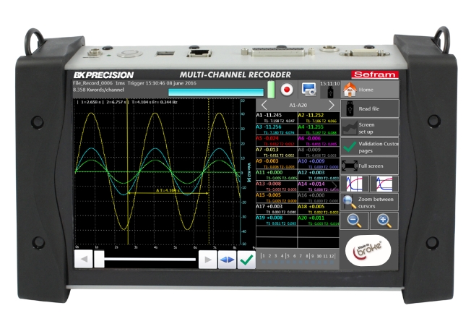Click Zoom between cursors button

[x=368, y=202]
